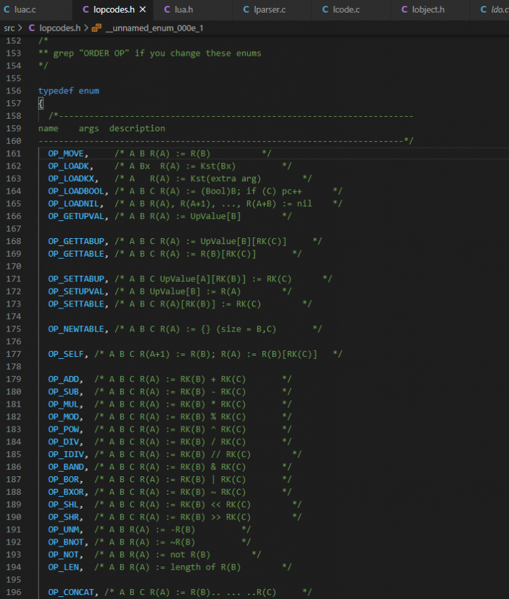Click the OP_UNM identifier
The height and width of the screenshot is (599, 509).
(x=64, y=530)
